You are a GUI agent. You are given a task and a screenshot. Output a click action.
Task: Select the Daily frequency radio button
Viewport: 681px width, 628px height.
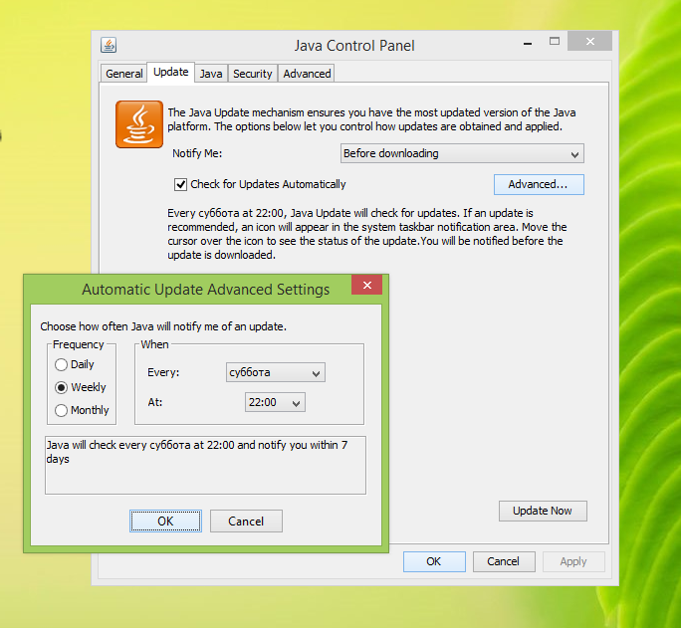click(62, 364)
